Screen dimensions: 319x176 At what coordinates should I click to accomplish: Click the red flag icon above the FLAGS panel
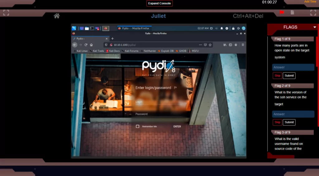coord(282,12)
